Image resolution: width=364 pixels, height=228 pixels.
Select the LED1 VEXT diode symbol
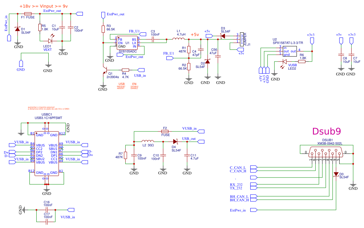point(50,41)
